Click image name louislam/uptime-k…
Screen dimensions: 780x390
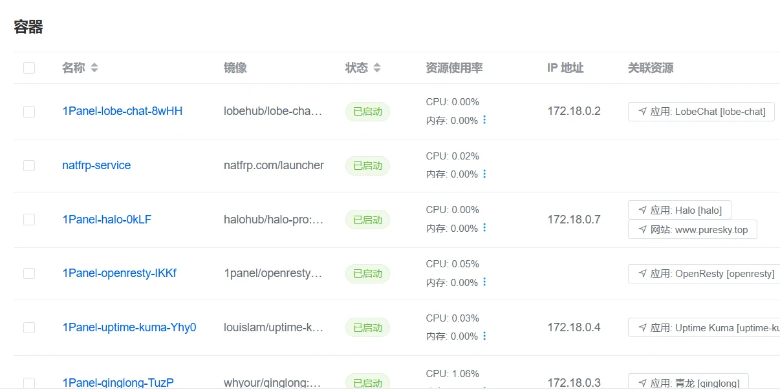(274, 327)
